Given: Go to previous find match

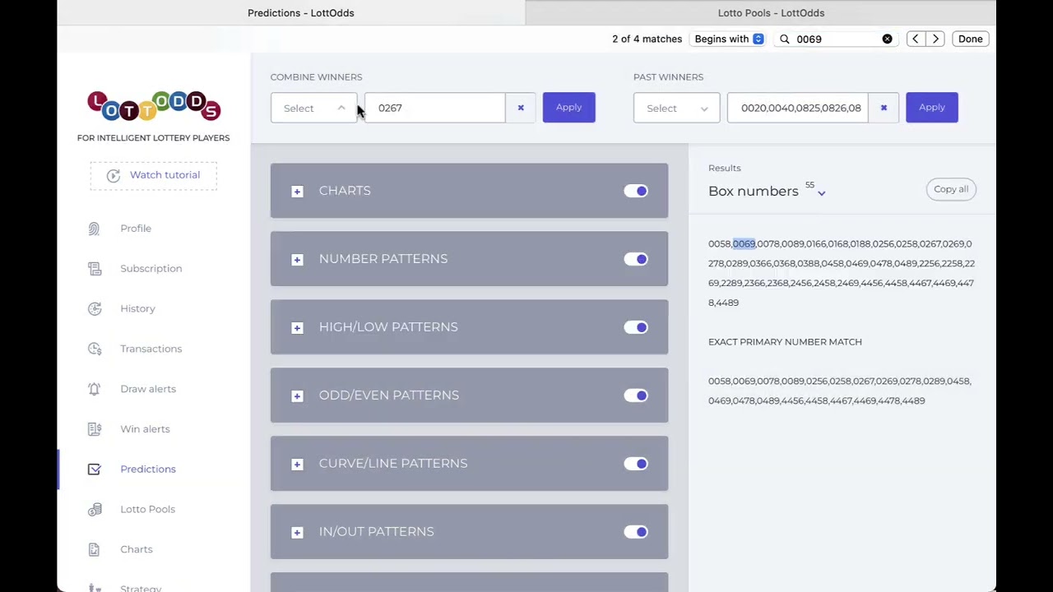Looking at the screenshot, I should [x=915, y=39].
